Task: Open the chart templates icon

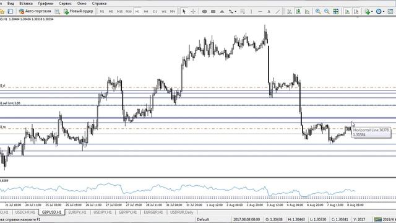Action: [x=390, y=11]
